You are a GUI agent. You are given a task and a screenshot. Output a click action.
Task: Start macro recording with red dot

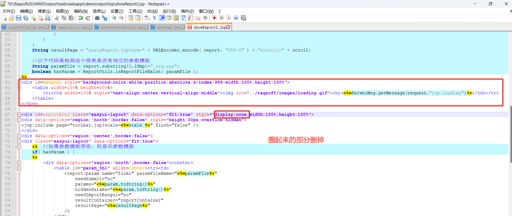tap(214, 18)
